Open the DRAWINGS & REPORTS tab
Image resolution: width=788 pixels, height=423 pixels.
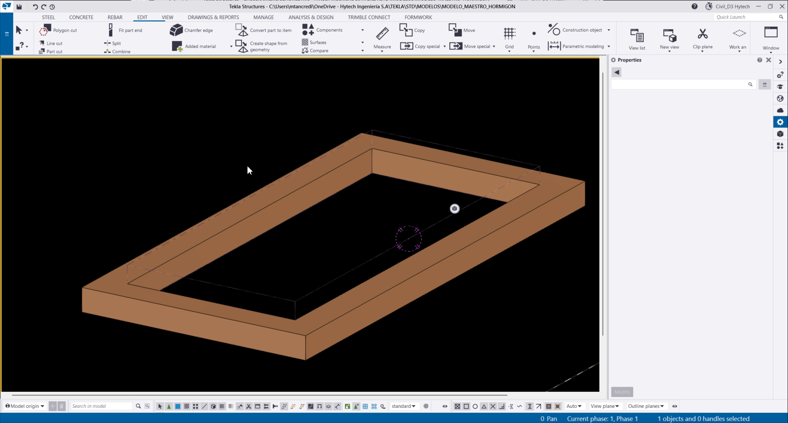click(213, 17)
